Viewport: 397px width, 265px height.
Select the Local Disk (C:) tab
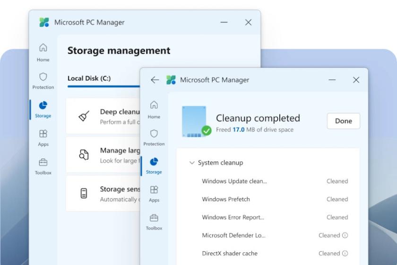[89, 79]
